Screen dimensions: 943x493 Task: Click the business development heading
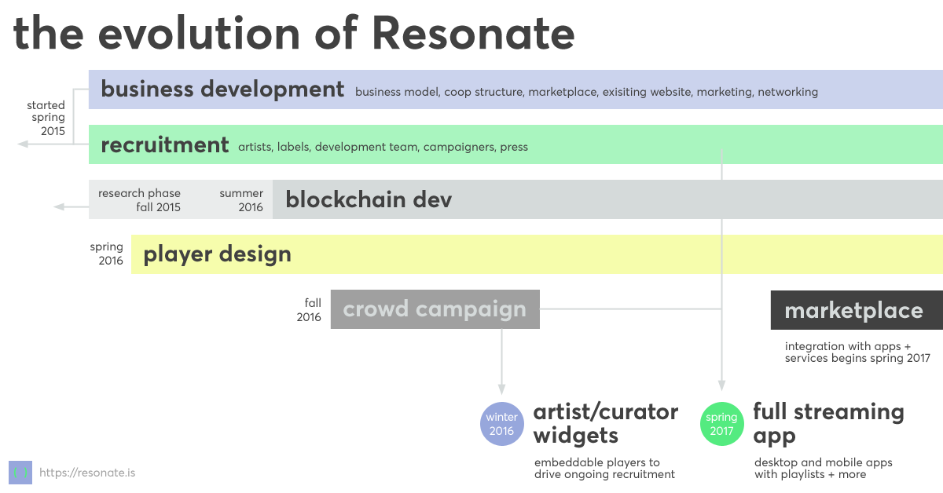click(222, 89)
